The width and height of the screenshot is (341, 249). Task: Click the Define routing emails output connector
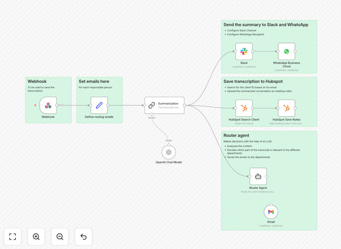pos(107,106)
